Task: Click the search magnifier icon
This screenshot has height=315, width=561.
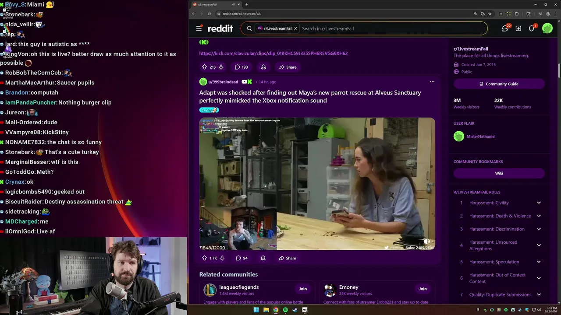Action: coord(249,28)
